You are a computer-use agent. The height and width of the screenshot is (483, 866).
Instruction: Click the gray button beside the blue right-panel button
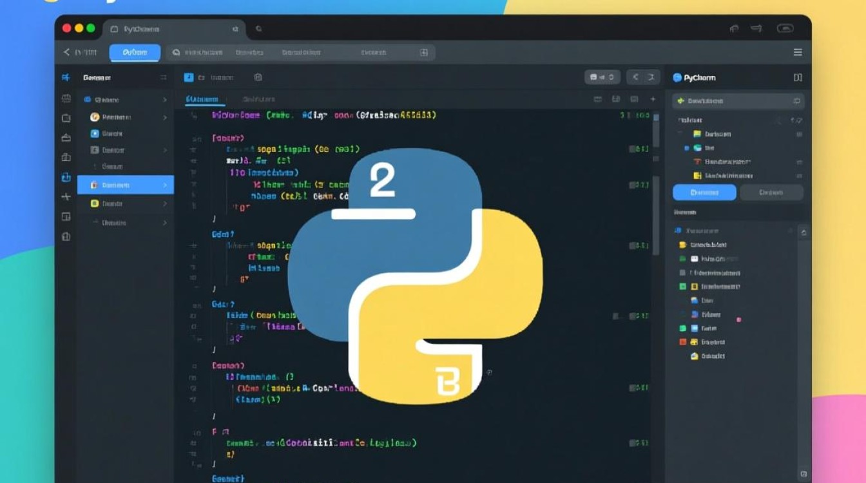coord(771,192)
